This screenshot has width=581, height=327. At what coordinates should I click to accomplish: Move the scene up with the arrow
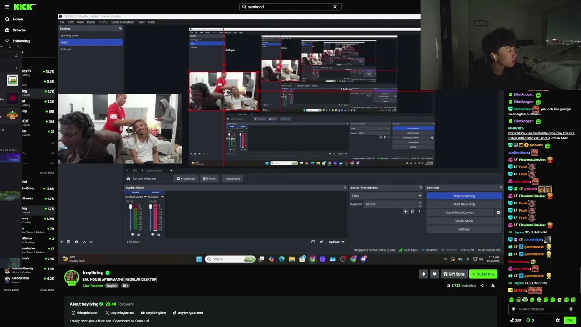(84, 242)
